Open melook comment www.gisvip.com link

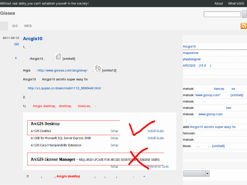coord(210,114)
